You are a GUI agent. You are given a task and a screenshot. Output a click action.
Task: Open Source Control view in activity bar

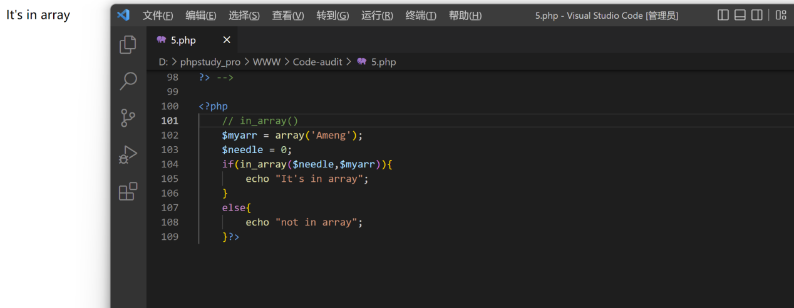click(128, 117)
